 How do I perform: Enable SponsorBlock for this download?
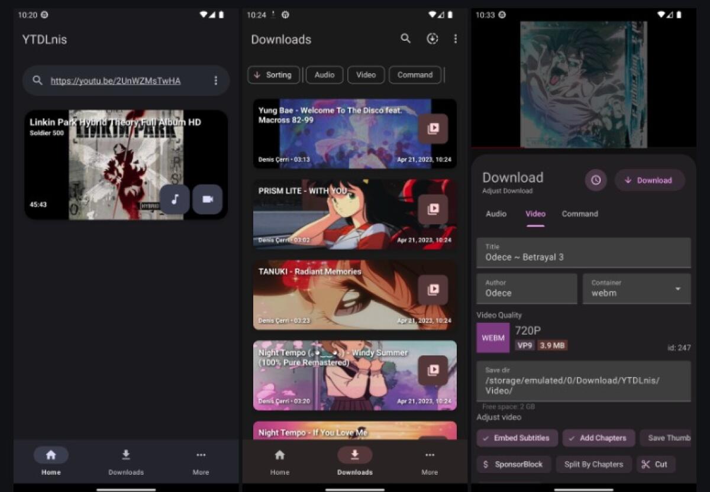tap(514, 464)
